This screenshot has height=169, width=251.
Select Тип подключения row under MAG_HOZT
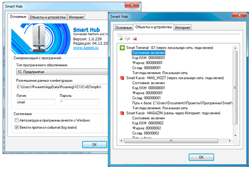[160, 108]
